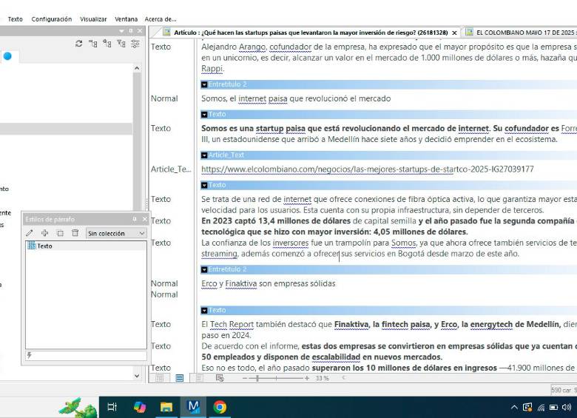
Task: Open the Texto menu
Action: 15,19
